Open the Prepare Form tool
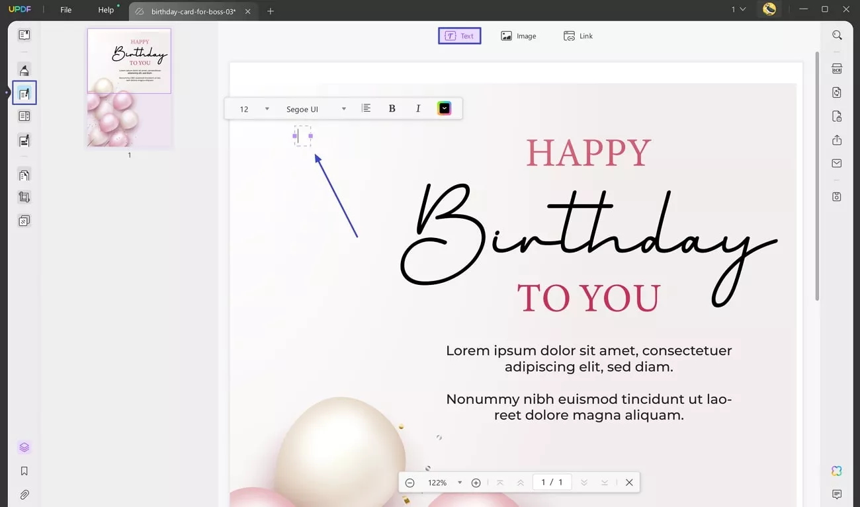 coord(24,140)
